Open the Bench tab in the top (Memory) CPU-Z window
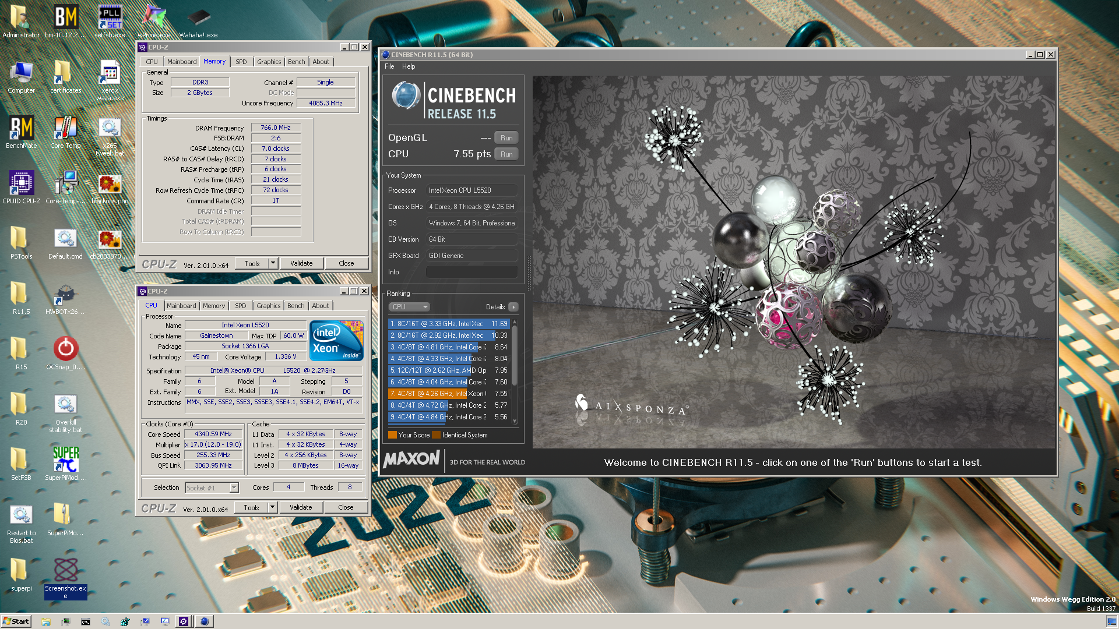Viewport: 1119px width, 629px height. (296, 62)
